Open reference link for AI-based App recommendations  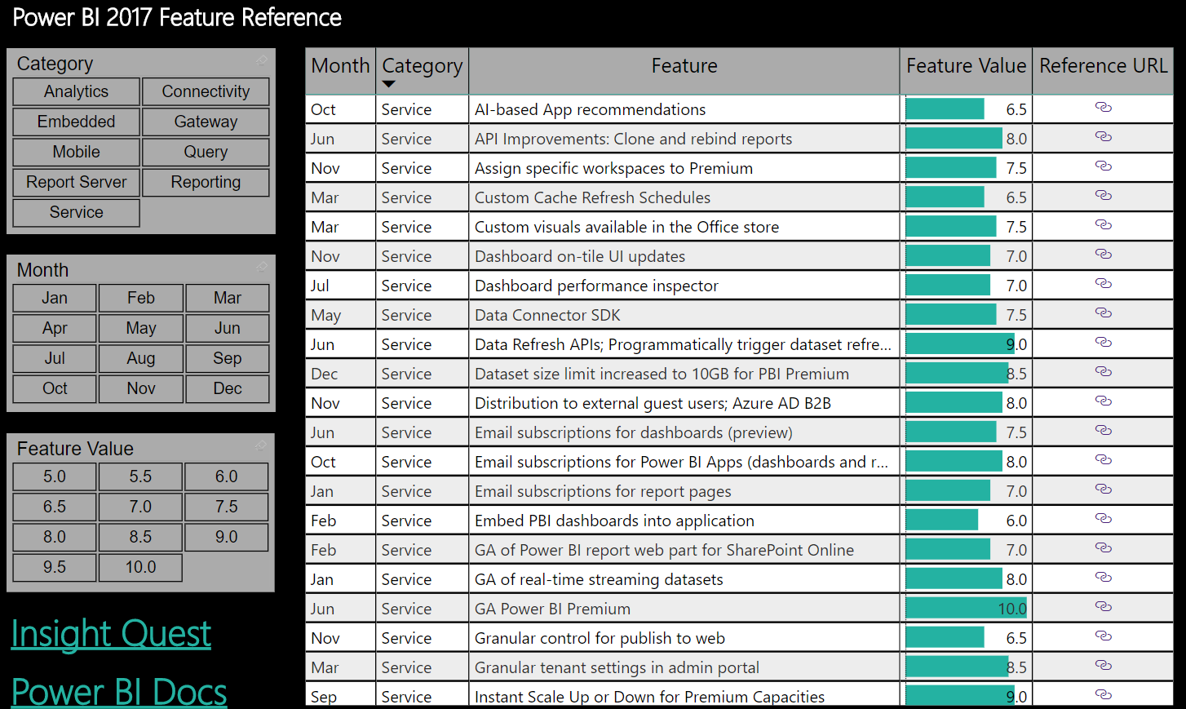[1103, 108]
